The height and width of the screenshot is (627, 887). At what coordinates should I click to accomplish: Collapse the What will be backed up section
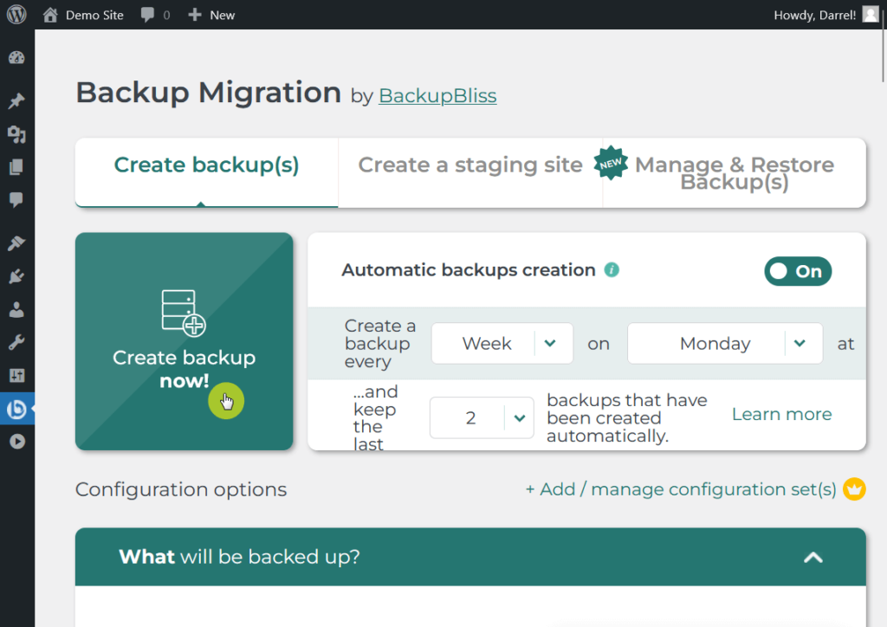(x=813, y=558)
